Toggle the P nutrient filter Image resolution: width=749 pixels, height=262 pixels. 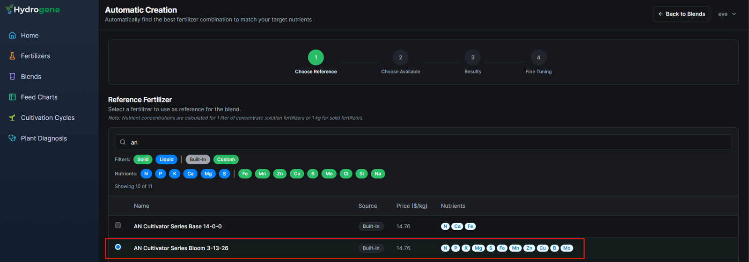tap(161, 174)
